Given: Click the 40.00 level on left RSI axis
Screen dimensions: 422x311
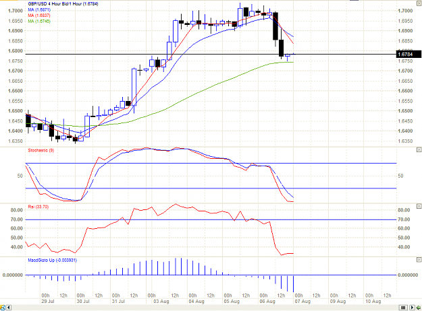Looking at the screenshot, I should 17,247.
